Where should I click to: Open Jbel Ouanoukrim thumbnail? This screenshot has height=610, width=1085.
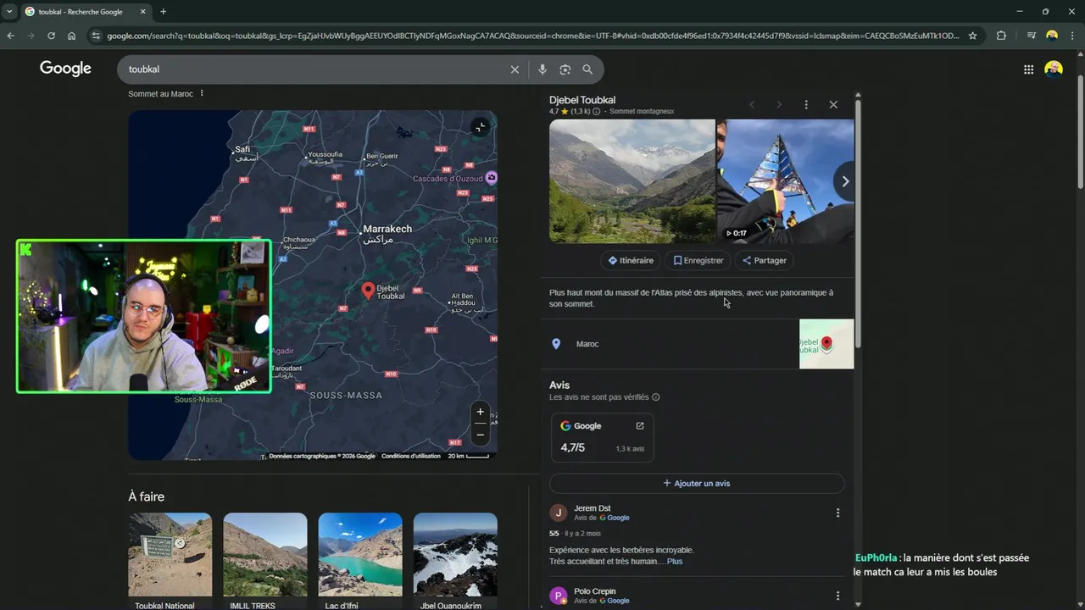point(455,555)
